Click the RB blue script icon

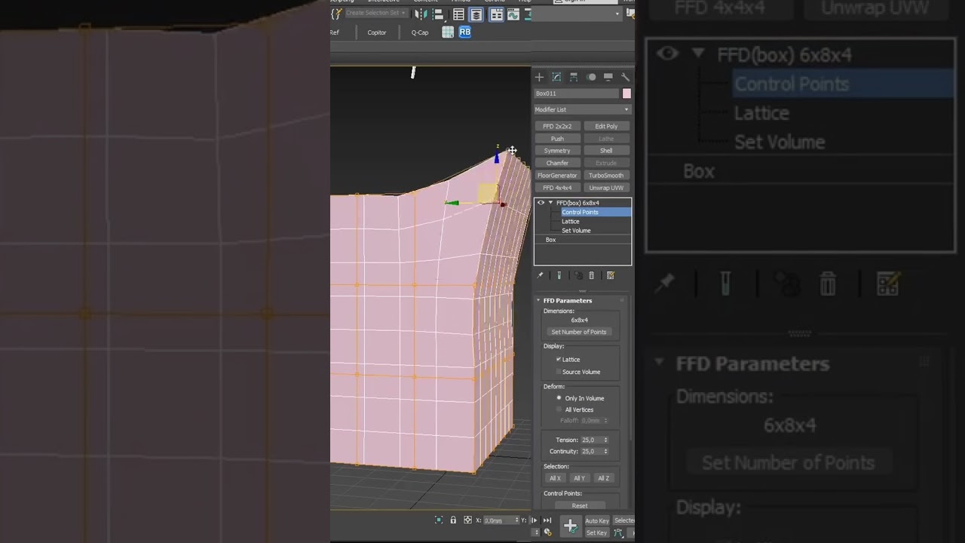click(464, 32)
